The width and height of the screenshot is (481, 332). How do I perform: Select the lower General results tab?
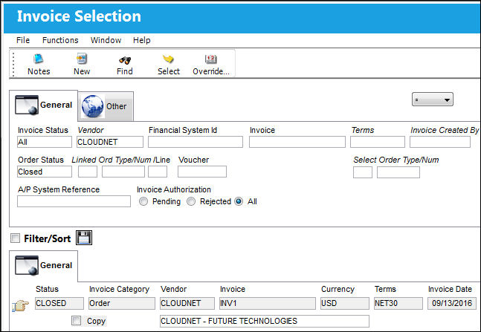tap(44, 265)
